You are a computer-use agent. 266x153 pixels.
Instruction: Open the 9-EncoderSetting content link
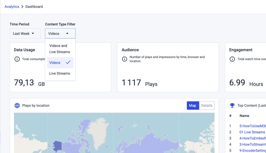tap(252, 150)
